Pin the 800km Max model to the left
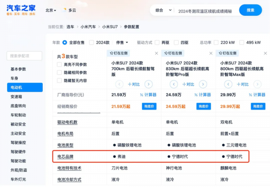Image resolution: width=270 pixels, height=187 pixels. (227, 53)
